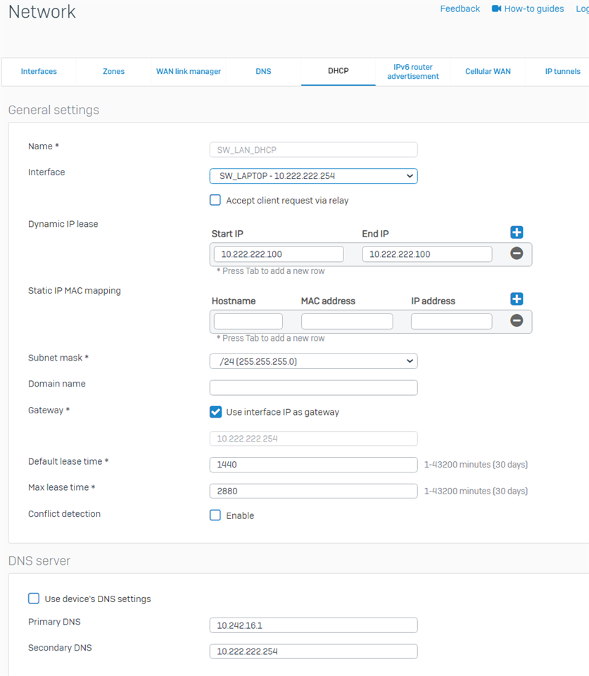
Task: Remove the Static IP MAC mapping row
Action: tap(517, 320)
